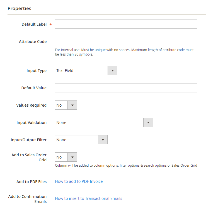Open 'How to add to PDF Invoice' link
This screenshot has width=206, height=206.
[x=79, y=181]
